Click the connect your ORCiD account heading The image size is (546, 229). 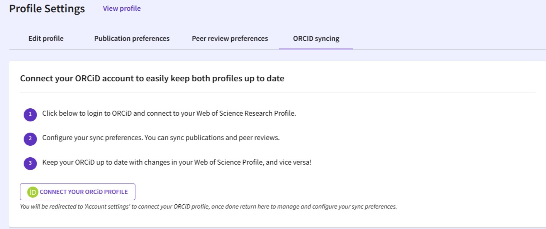[152, 78]
